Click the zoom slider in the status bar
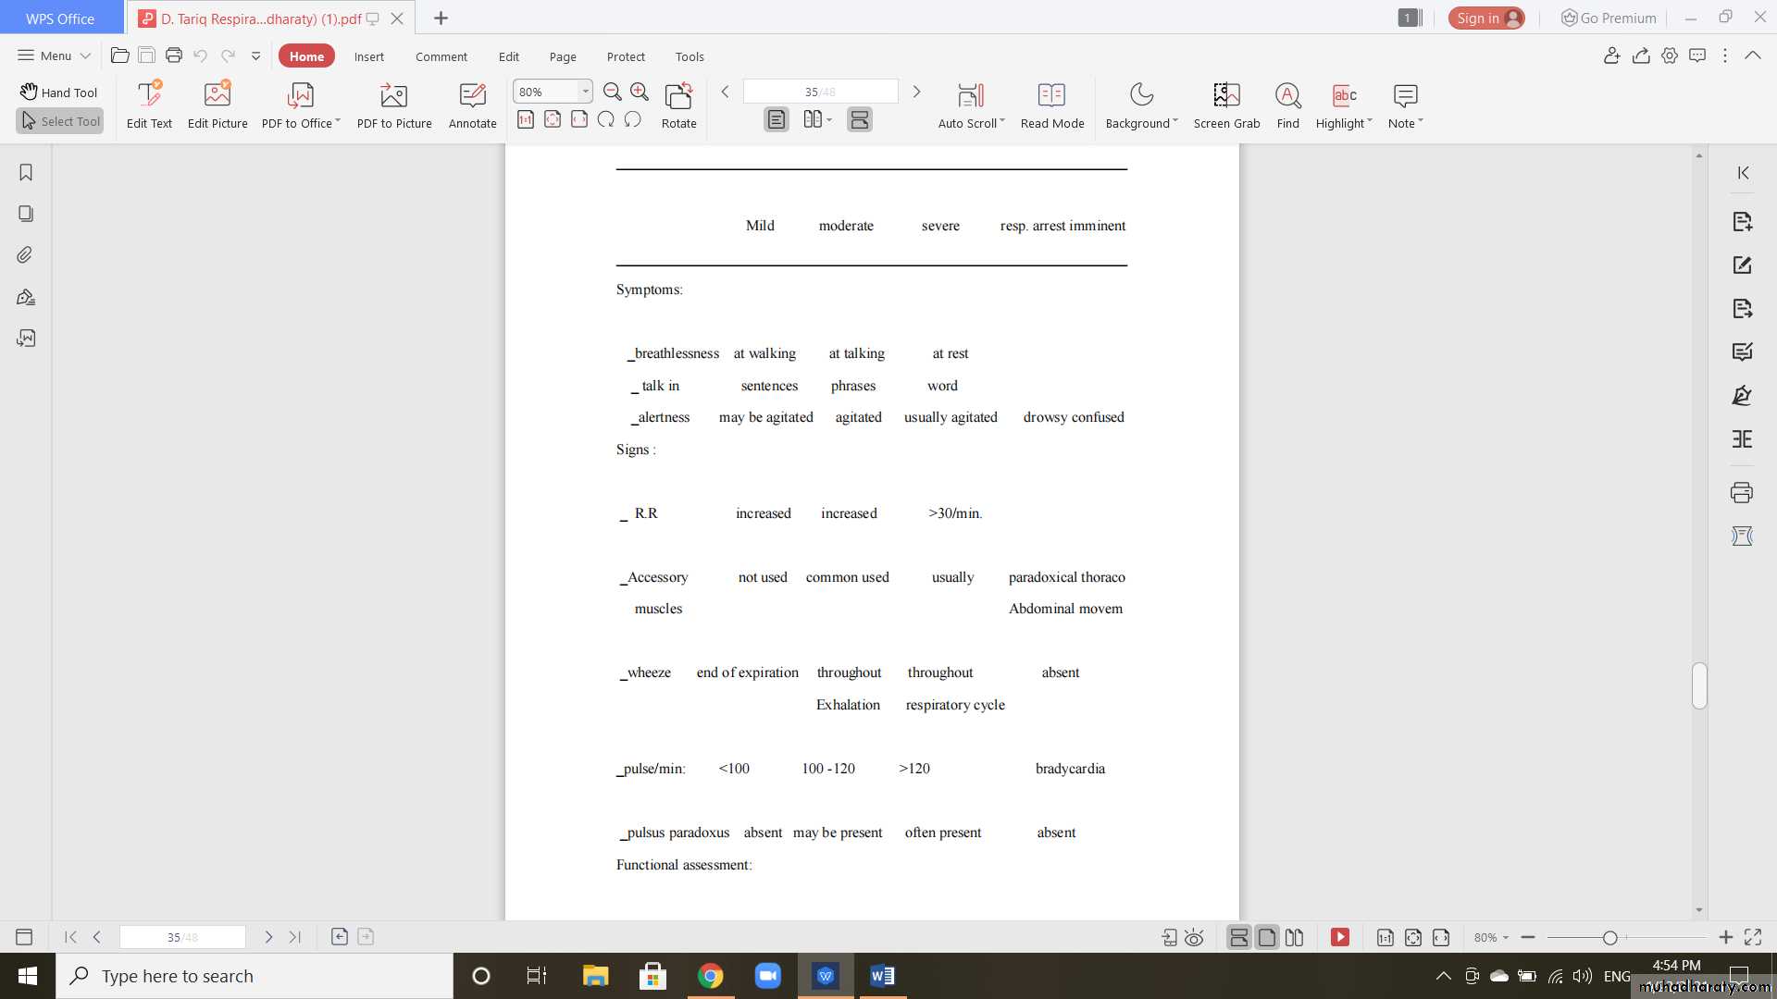 pyautogui.click(x=1609, y=938)
